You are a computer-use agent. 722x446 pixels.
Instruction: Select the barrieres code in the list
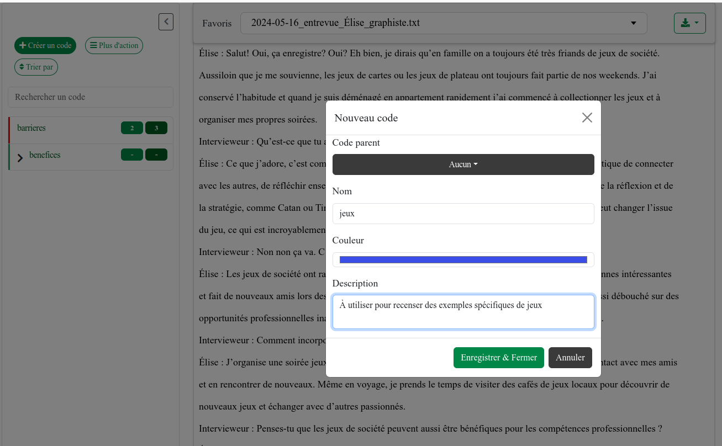[31, 128]
